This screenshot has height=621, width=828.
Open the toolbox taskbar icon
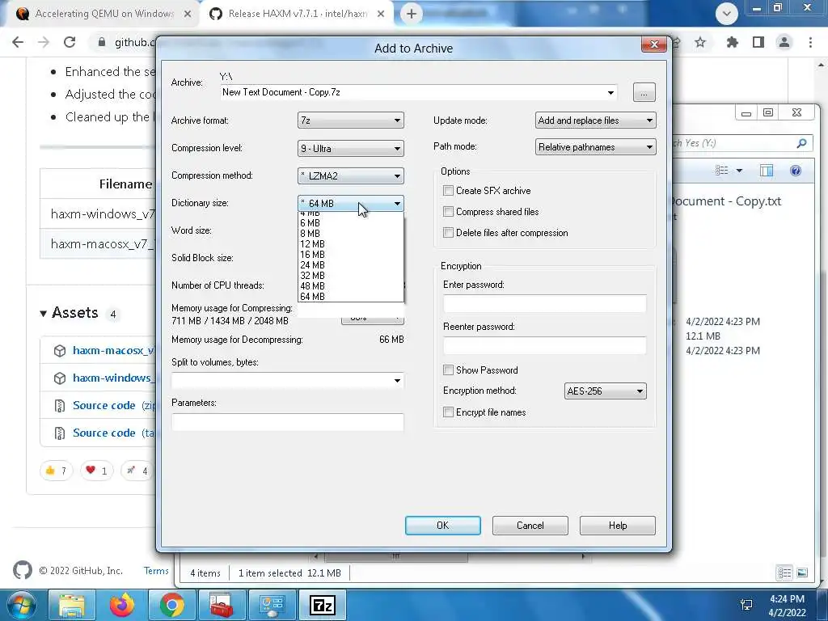pos(222,605)
